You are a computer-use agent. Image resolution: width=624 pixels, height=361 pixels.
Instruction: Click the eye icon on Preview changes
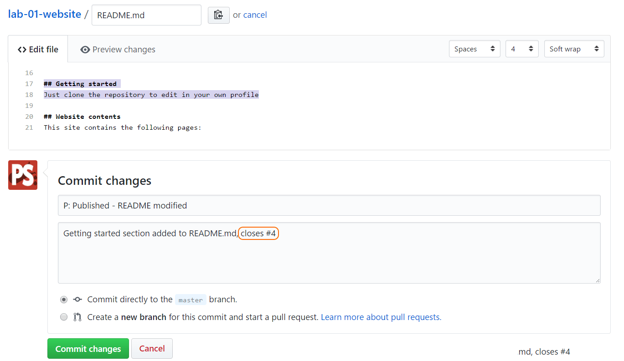click(85, 50)
